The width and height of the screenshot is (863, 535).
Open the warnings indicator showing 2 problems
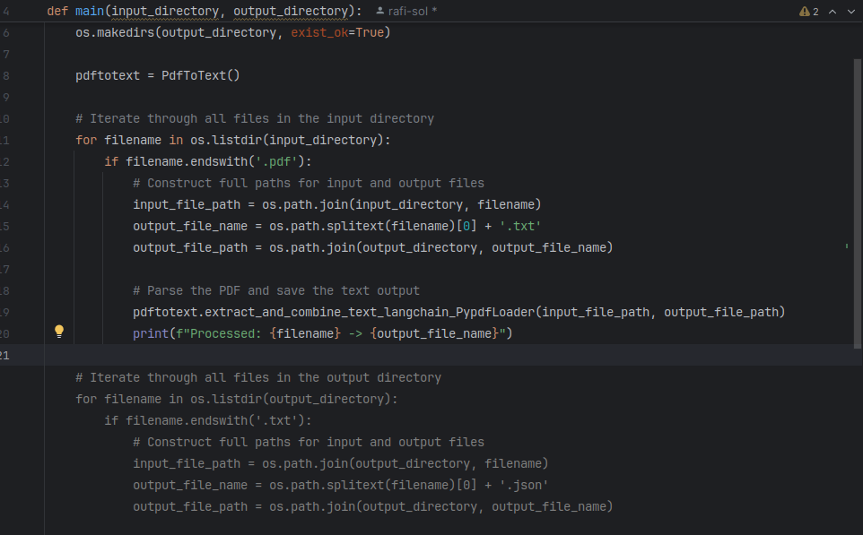[809, 12]
